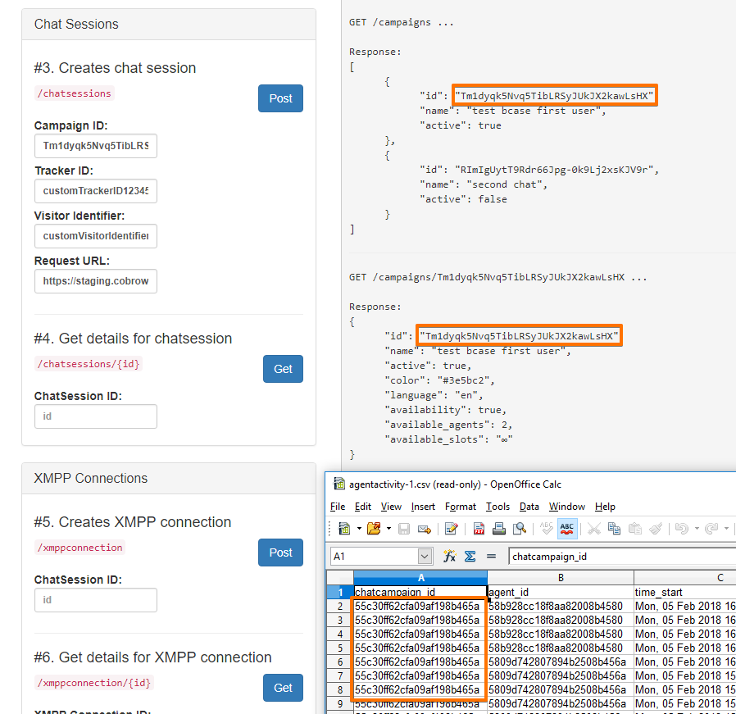Click Get button for chatsession details
736x714 pixels.
283,369
